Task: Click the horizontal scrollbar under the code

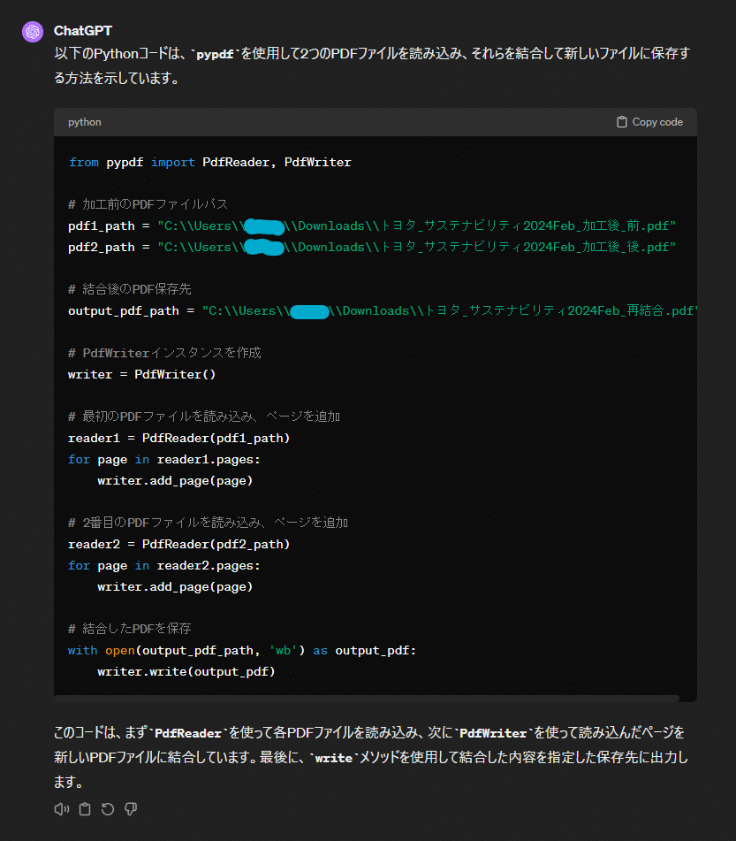Action: (x=367, y=699)
